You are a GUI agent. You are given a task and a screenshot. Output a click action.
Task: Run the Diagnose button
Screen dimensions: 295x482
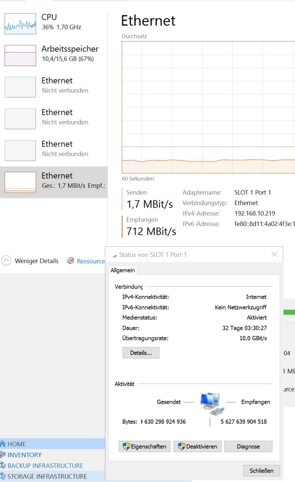pyautogui.click(x=248, y=446)
